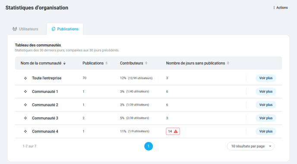The width and height of the screenshot is (297, 164).
Task: Switch to the Utilisateurs tab
Action: 25,29
